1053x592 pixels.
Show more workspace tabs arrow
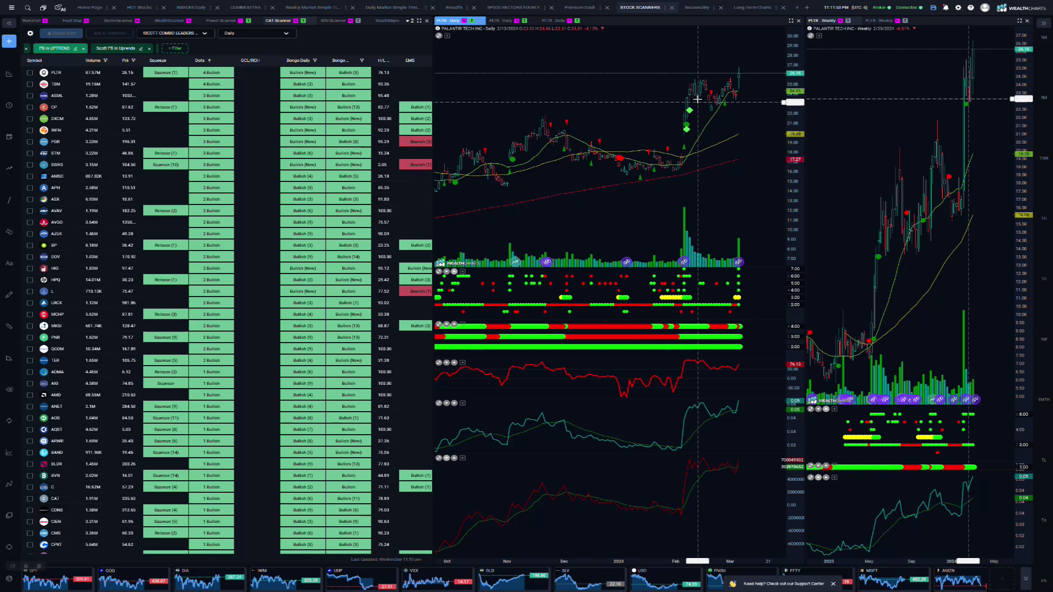click(797, 8)
